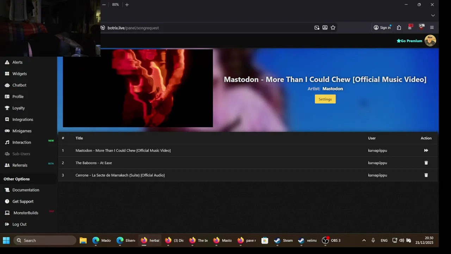Go to Chatbot in the sidebar
The width and height of the screenshot is (451, 254).
(x=19, y=85)
